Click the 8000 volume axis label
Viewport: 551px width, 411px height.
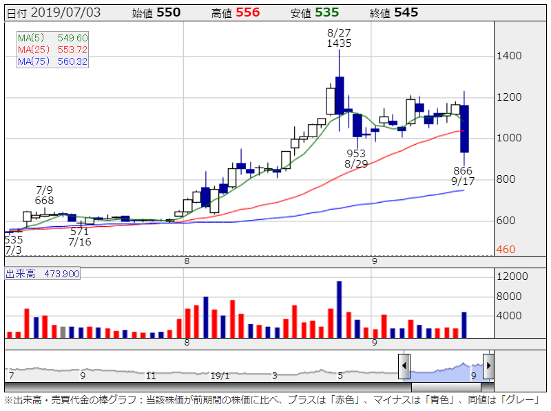point(509,297)
